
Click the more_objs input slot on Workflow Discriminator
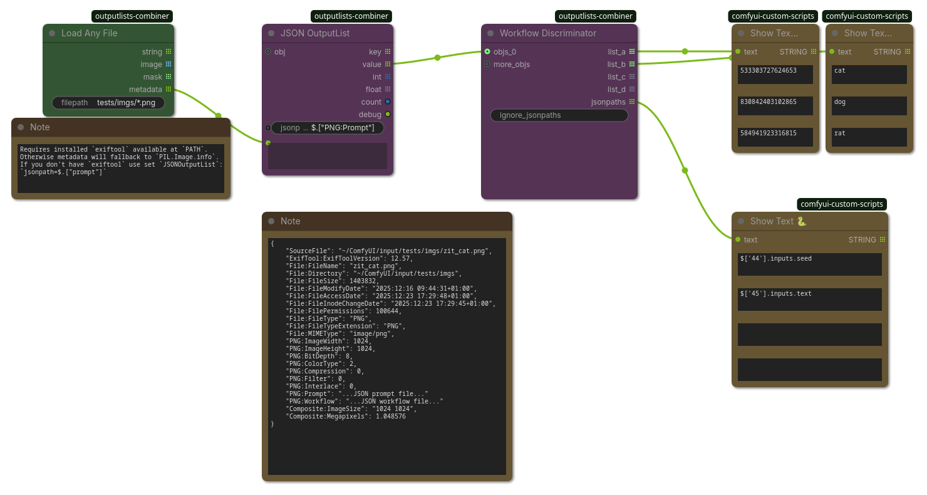click(x=487, y=65)
